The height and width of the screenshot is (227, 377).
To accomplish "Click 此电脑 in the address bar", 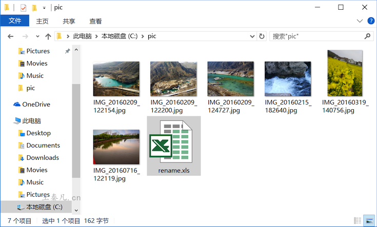I will (x=82, y=36).
